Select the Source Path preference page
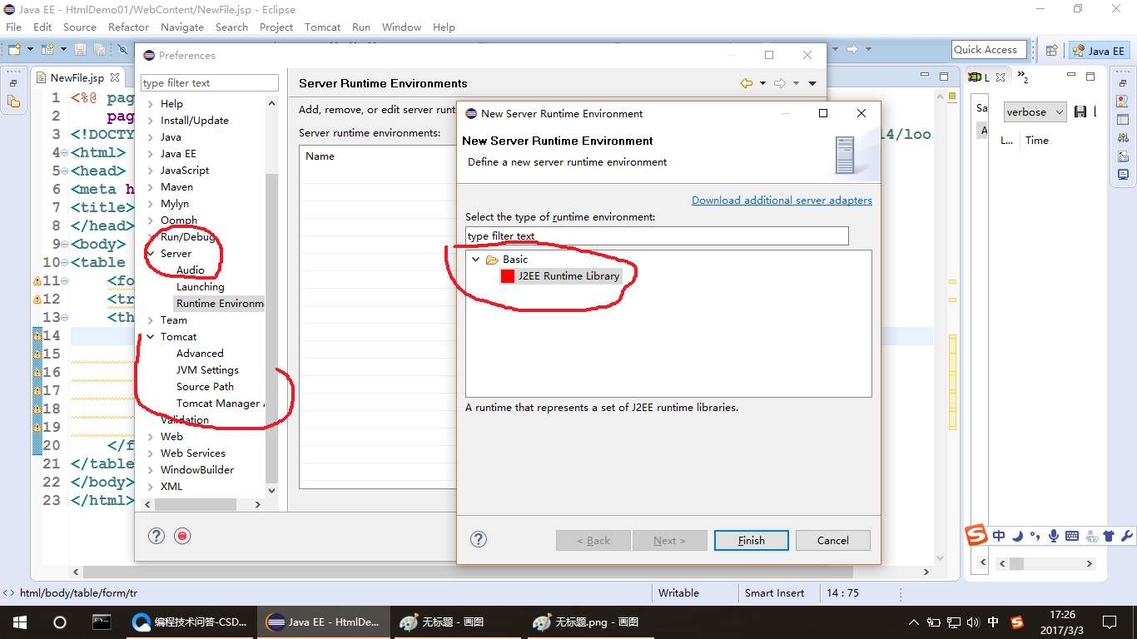 (x=205, y=387)
